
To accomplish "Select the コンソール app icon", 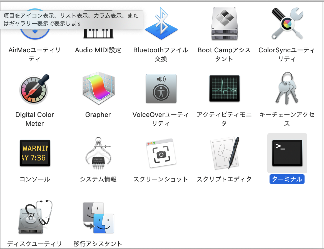I will 35,153.
